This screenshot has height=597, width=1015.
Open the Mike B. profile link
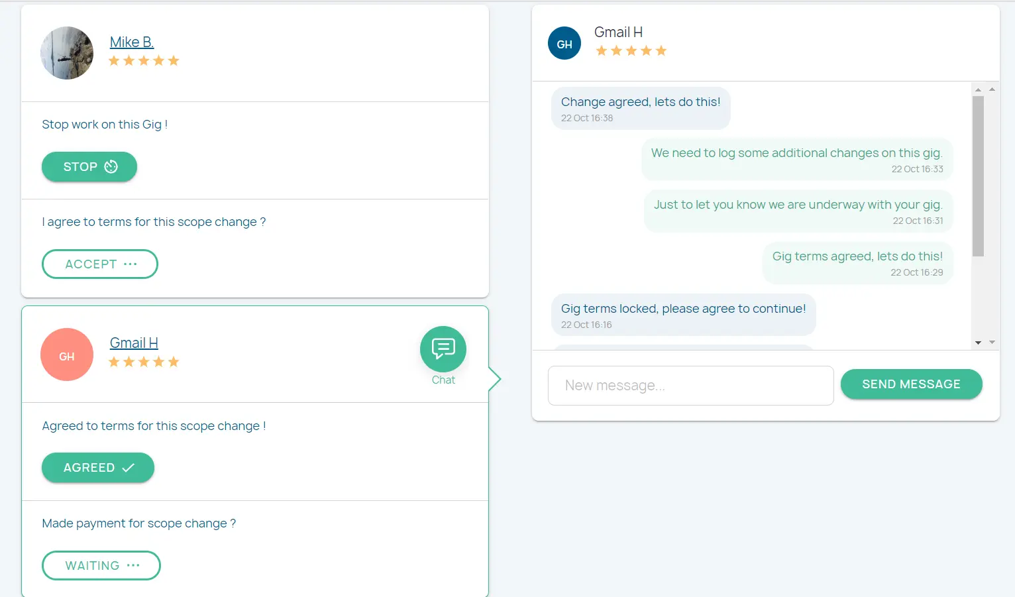point(132,42)
